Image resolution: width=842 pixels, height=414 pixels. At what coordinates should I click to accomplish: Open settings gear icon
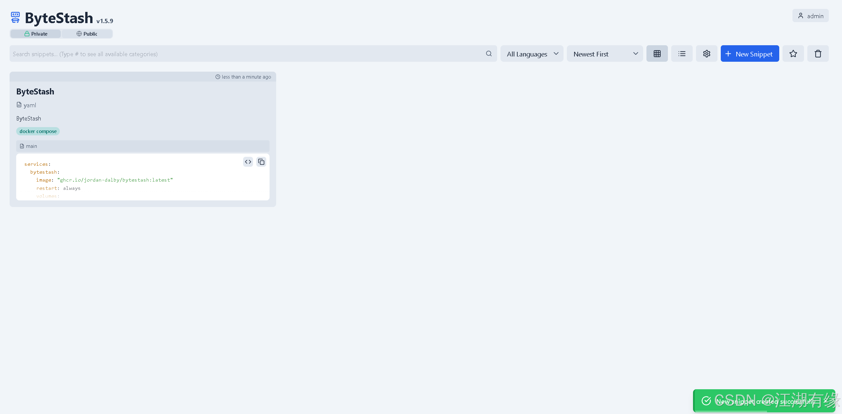[x=706, y=53]
